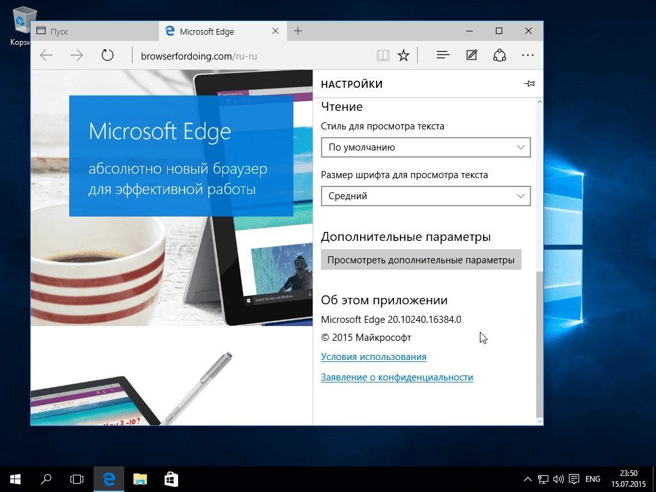The width and height of the screenshot is (656, 492).
Task: Switch input language ENG indicator
Action: coord(593,479)
